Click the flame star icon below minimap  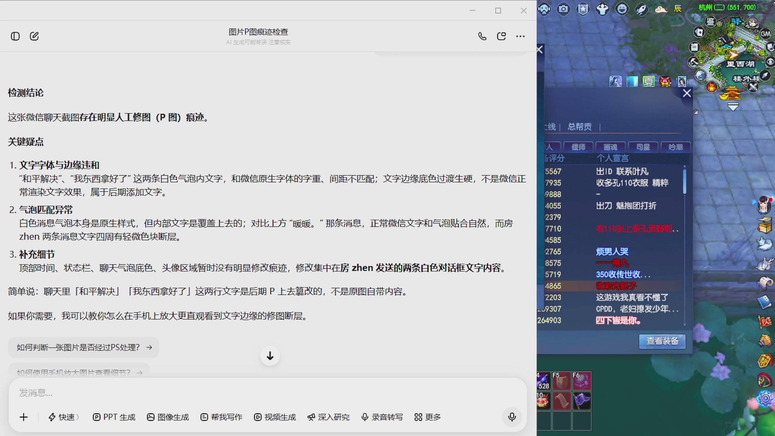(x=711, y=87)
